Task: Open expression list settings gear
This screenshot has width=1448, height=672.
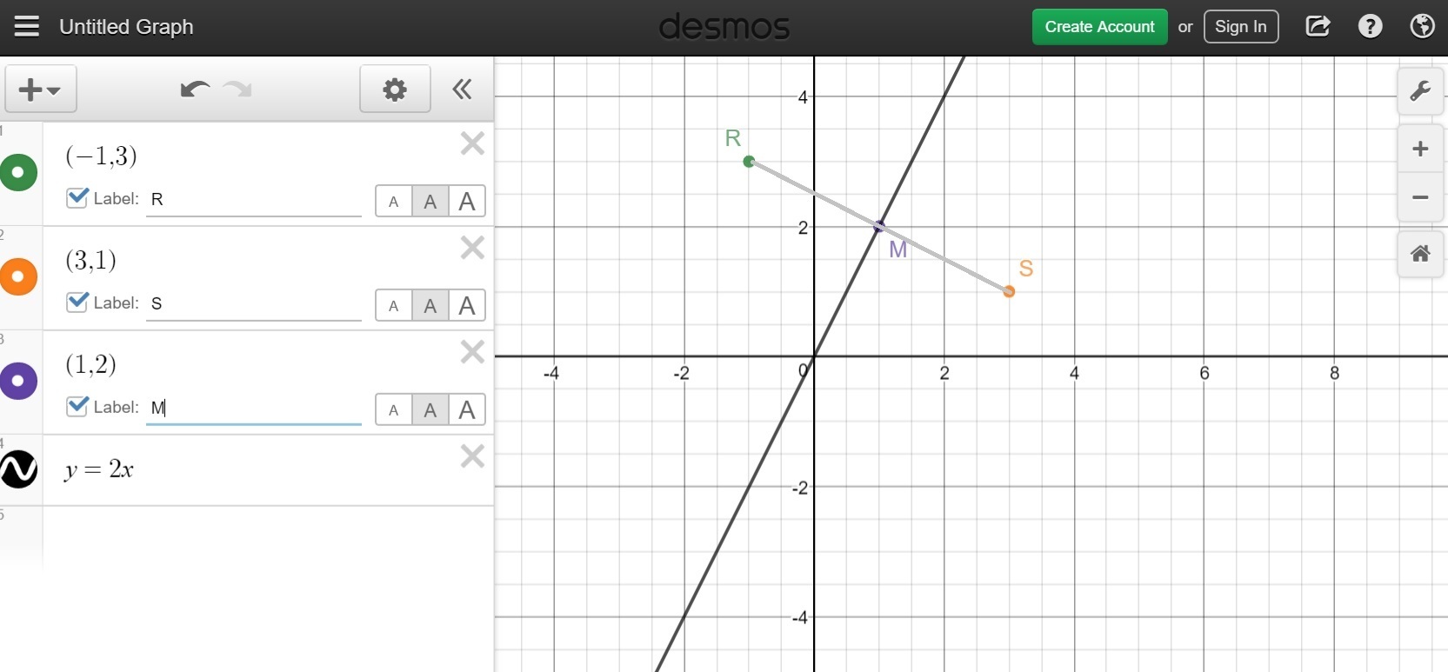Action: [x=395, y=89]
